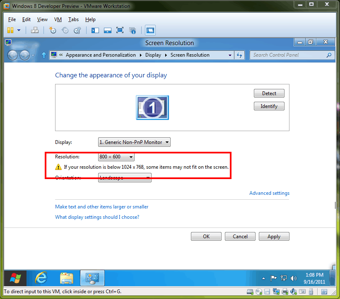340x299 pixels.
Task: Revert the VM to its previous snapshot
Action: pos(65,30)
